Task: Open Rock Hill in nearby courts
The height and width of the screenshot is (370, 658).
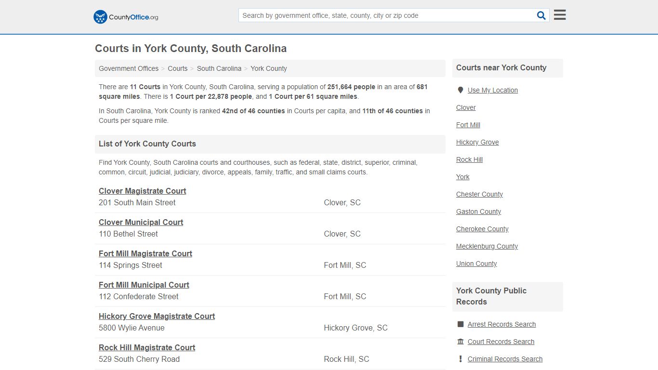Action: 469,159
